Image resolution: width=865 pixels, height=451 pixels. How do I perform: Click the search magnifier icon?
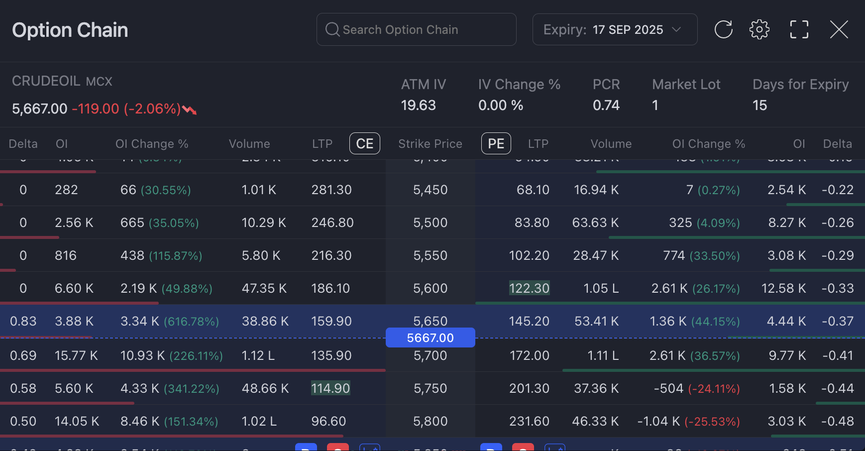click(332, 29)
